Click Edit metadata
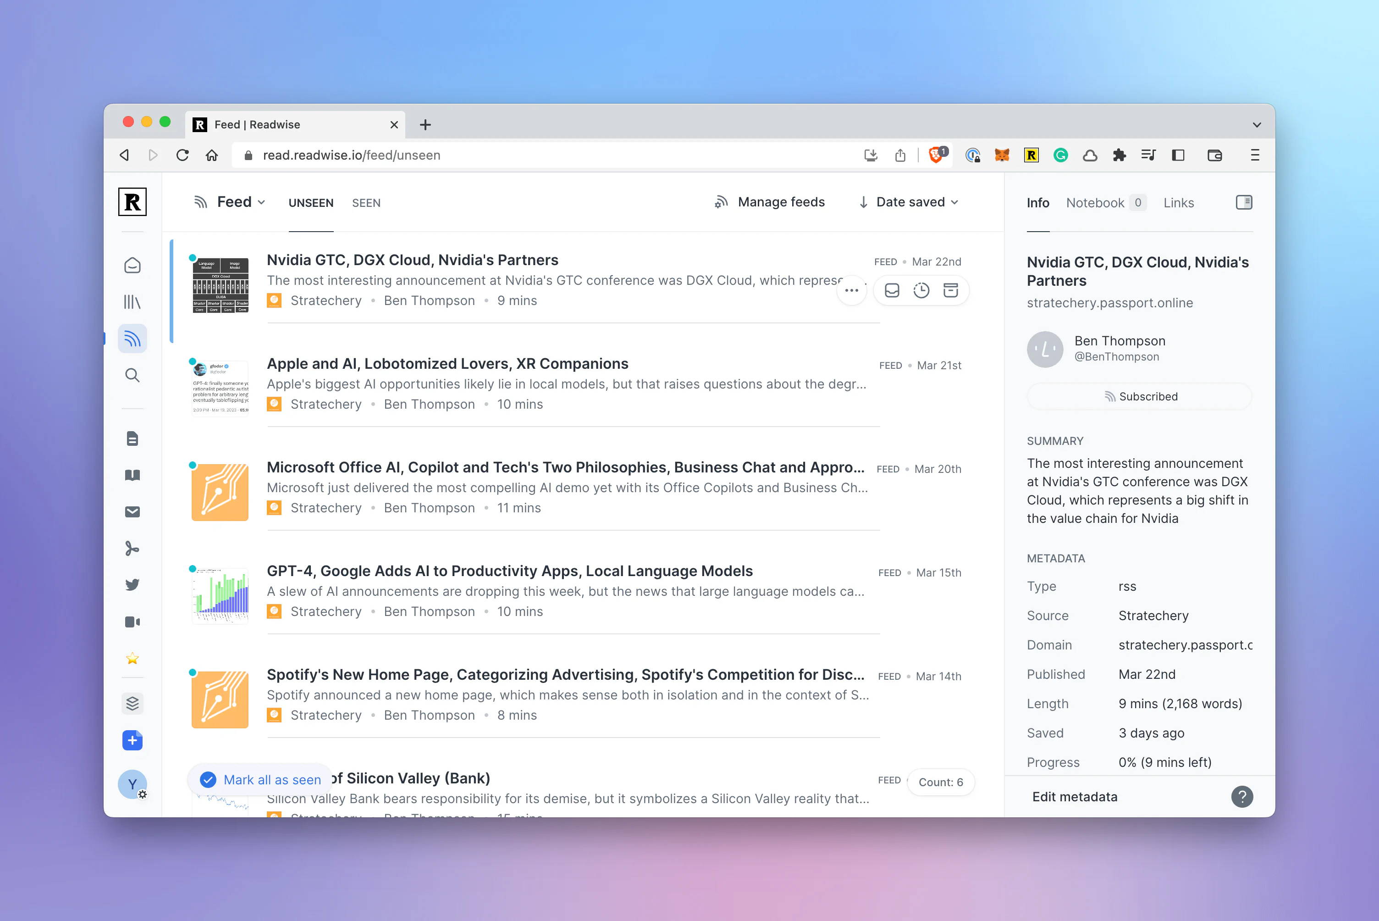The height and width of the screenshot is (921, 1379). pos(1074,797)
